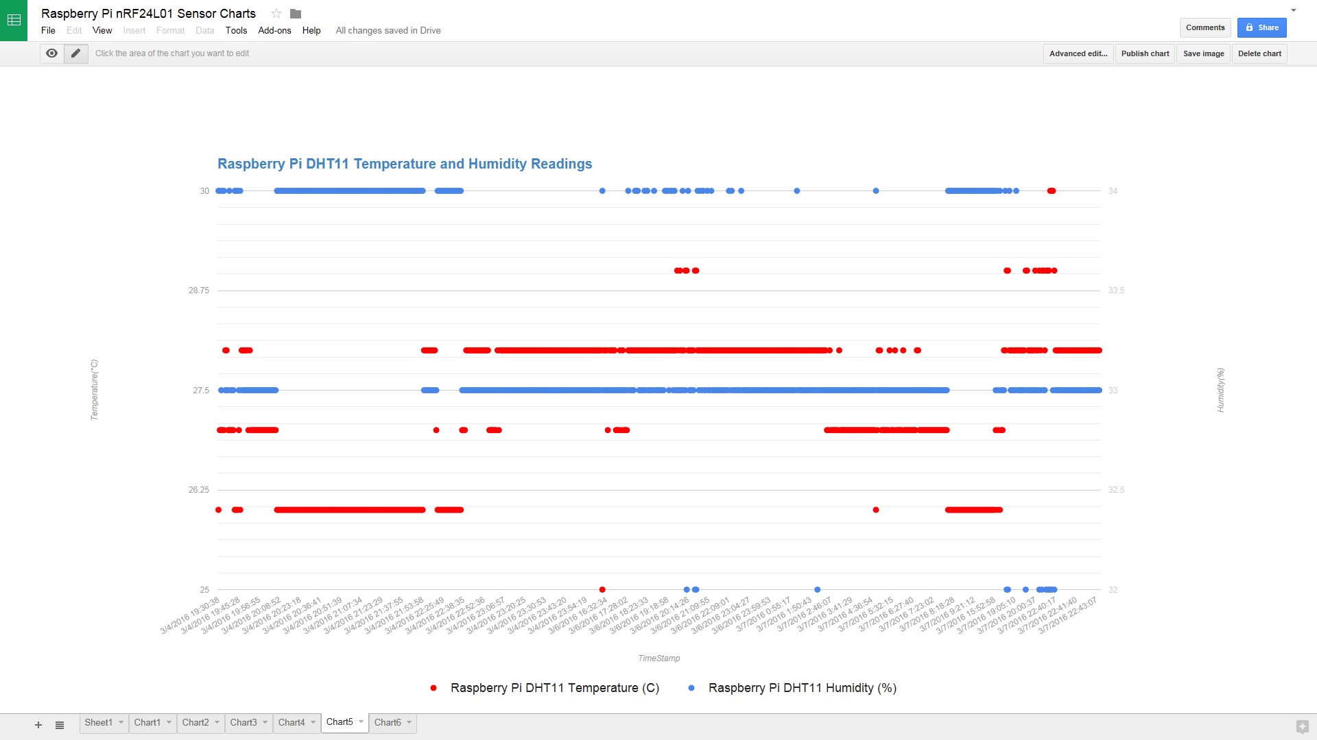Click the lock Share button
The width and height of the screenshot is (1317, 740).
coord(1262,28)
